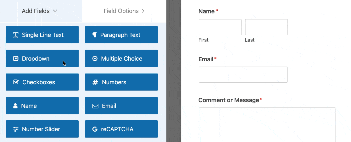
Task: Click inside the Comment or Message textarea
Action: 267,124
